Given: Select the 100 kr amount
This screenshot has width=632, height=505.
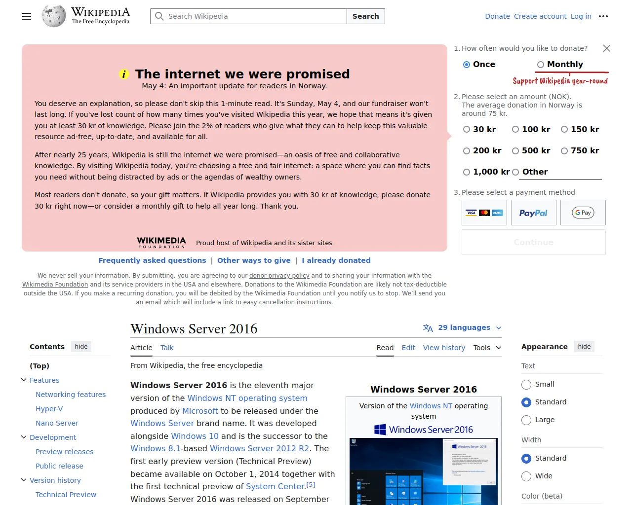Looking at the screenshot, I should click(515, 130).
